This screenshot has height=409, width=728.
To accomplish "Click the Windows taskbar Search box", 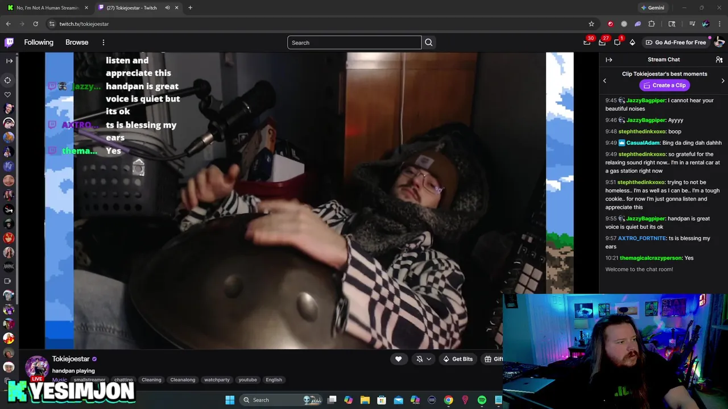I will pos(282,400).
